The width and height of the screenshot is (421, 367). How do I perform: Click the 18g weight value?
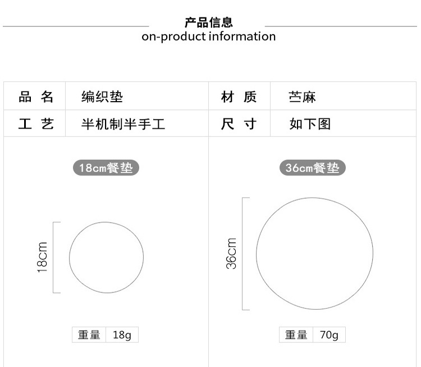tap(122, 335)
